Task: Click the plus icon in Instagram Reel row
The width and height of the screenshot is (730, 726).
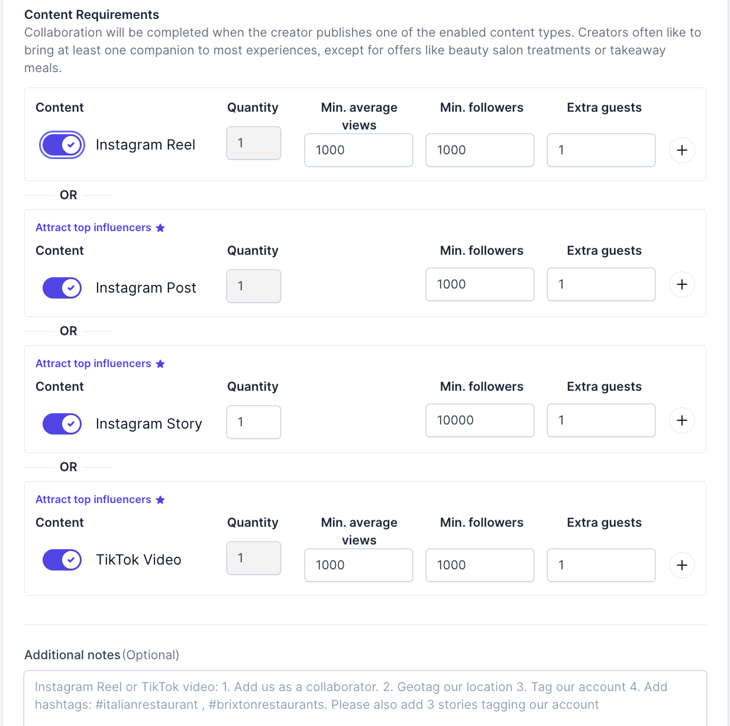Action: 681,150
